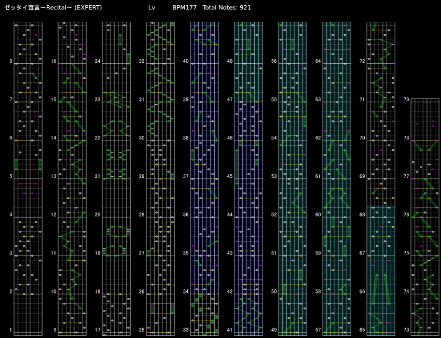Select the measure 20 marker

coord(98,215)
